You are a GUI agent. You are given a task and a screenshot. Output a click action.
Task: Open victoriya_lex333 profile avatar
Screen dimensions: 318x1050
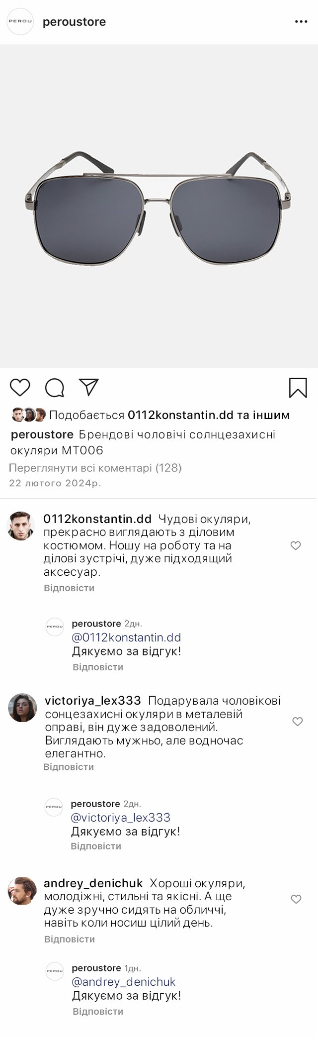coord(22,708)
